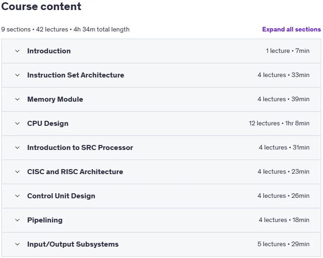Image resolution: width=323 pixels, height=258 pixels.
Task: Select the Pipelining section heading
Action: point(45,220)
